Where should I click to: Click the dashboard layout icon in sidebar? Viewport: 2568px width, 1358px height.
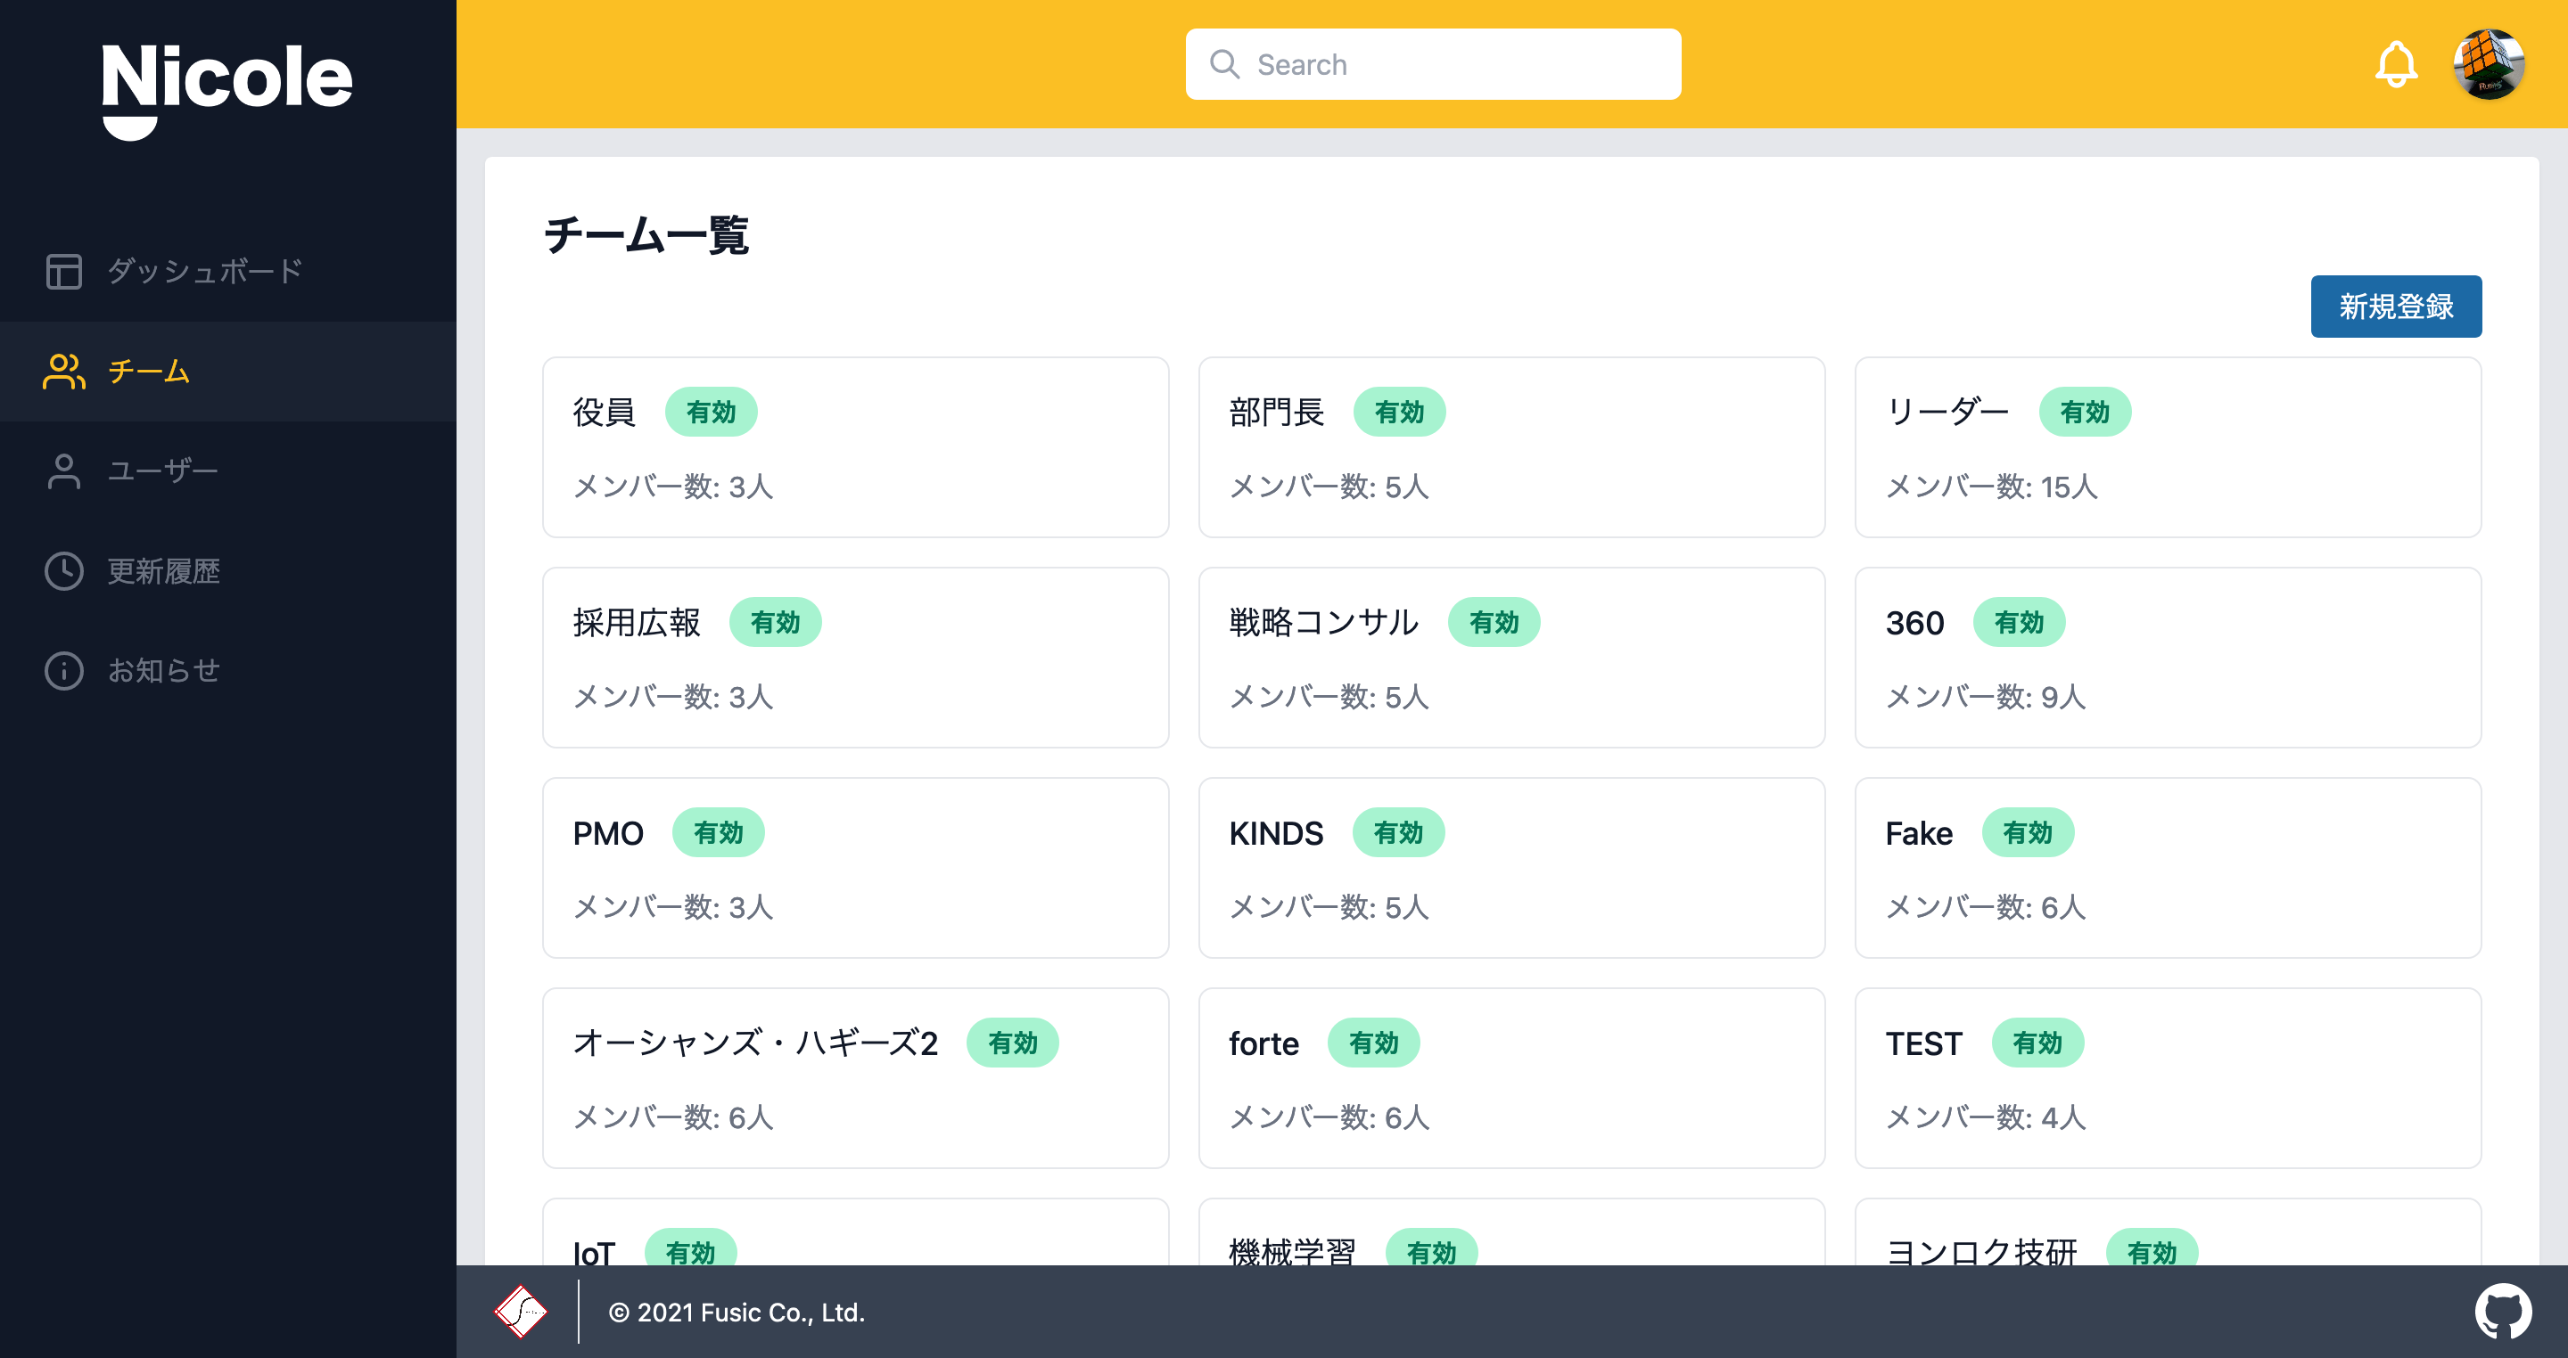click(x=64, y=271)
